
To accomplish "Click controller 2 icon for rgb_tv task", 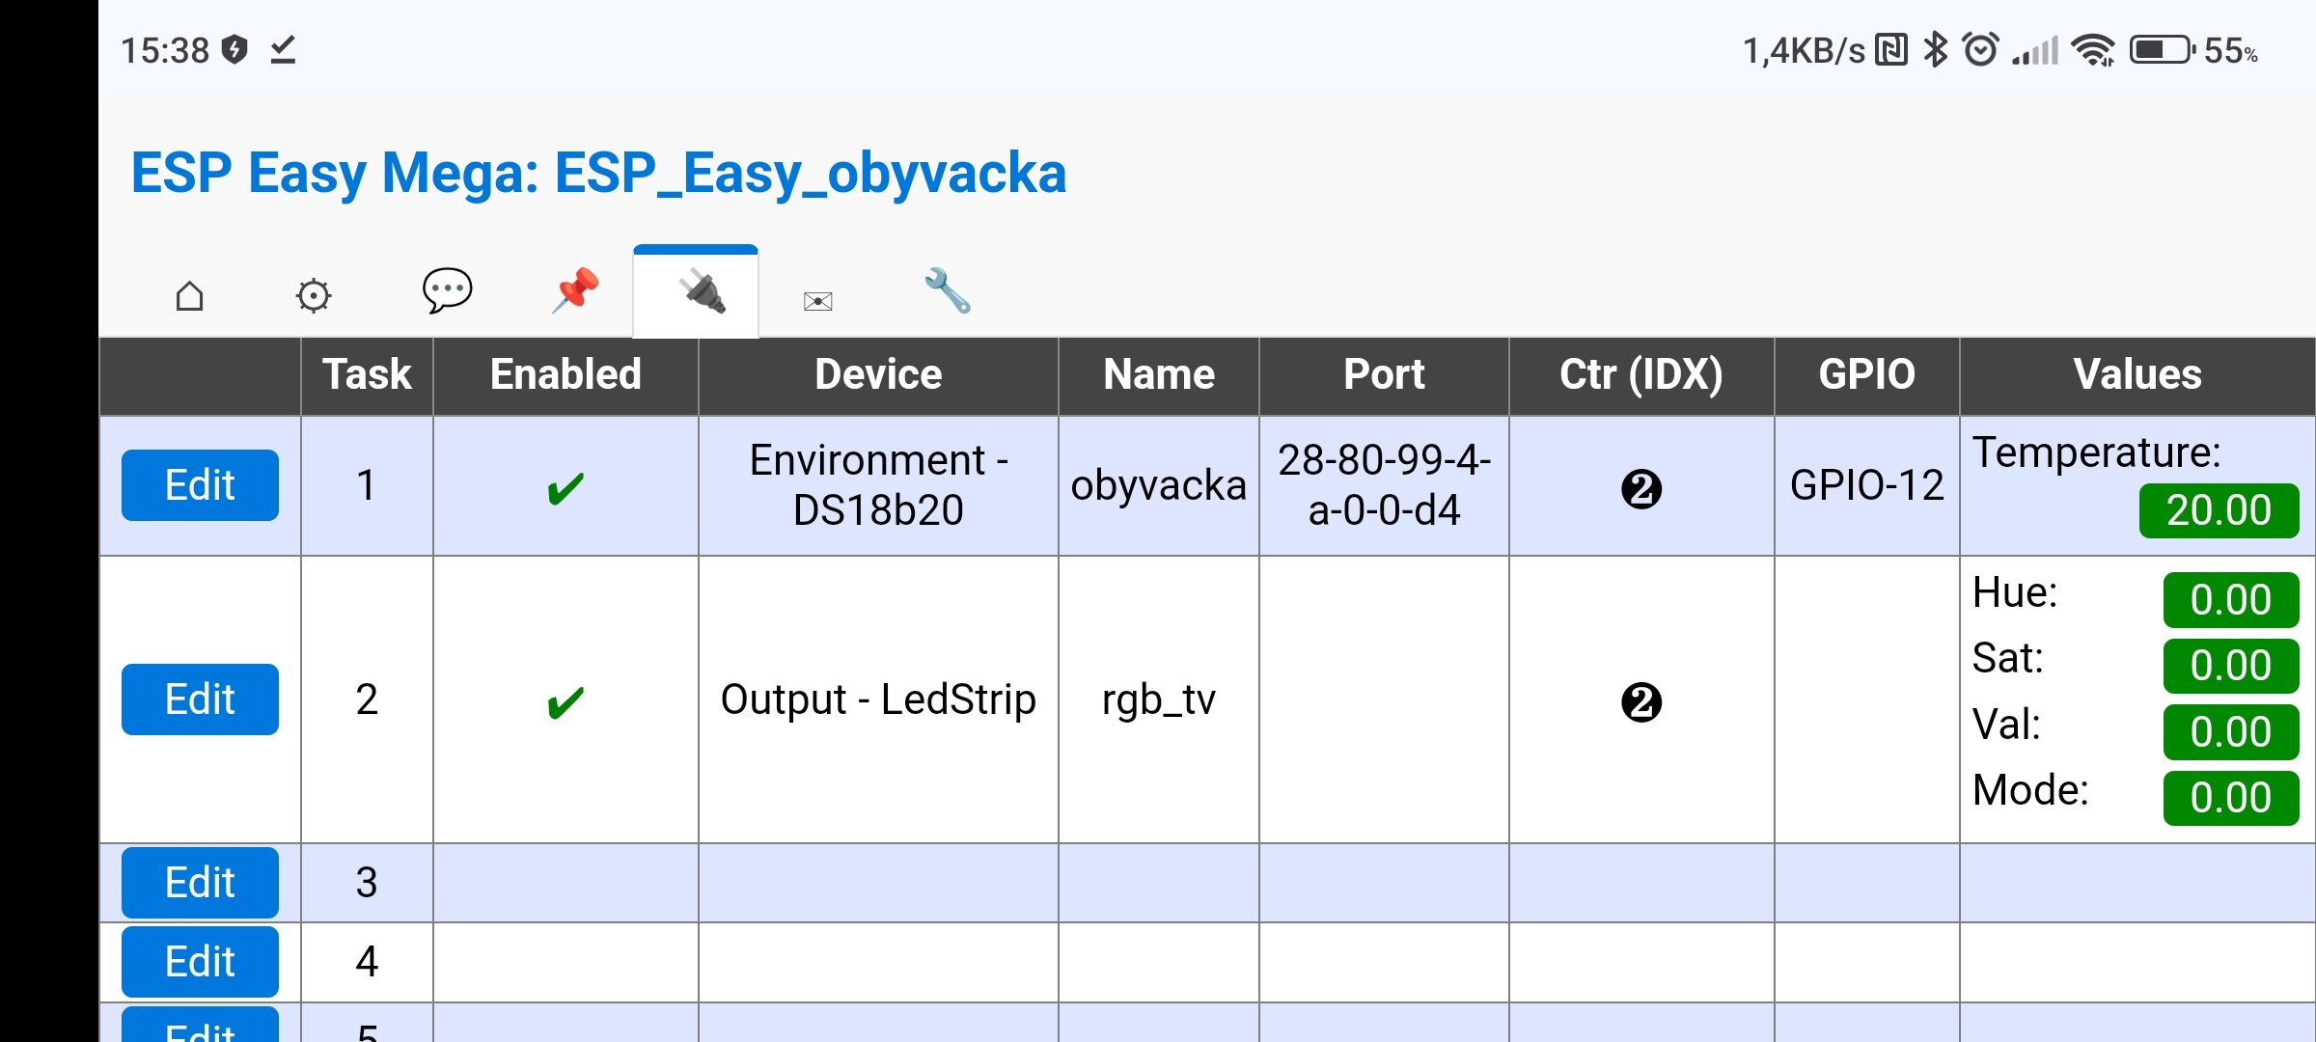I will pos(1640,701).
